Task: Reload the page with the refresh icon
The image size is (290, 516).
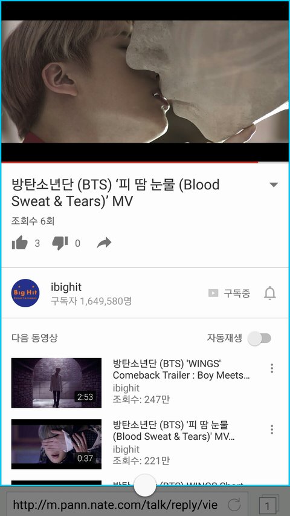Action: point(234,505)
